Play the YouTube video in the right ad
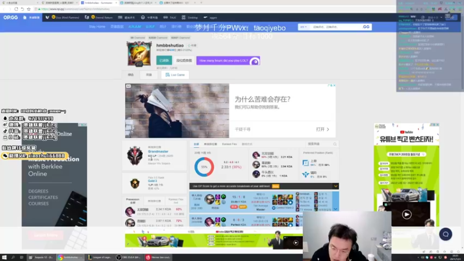 407,214
